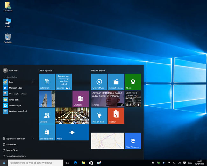Expand Explorateur de fichiers arrow
The height and width of the screenshot is (166, 207).
(x=33, y=139)
